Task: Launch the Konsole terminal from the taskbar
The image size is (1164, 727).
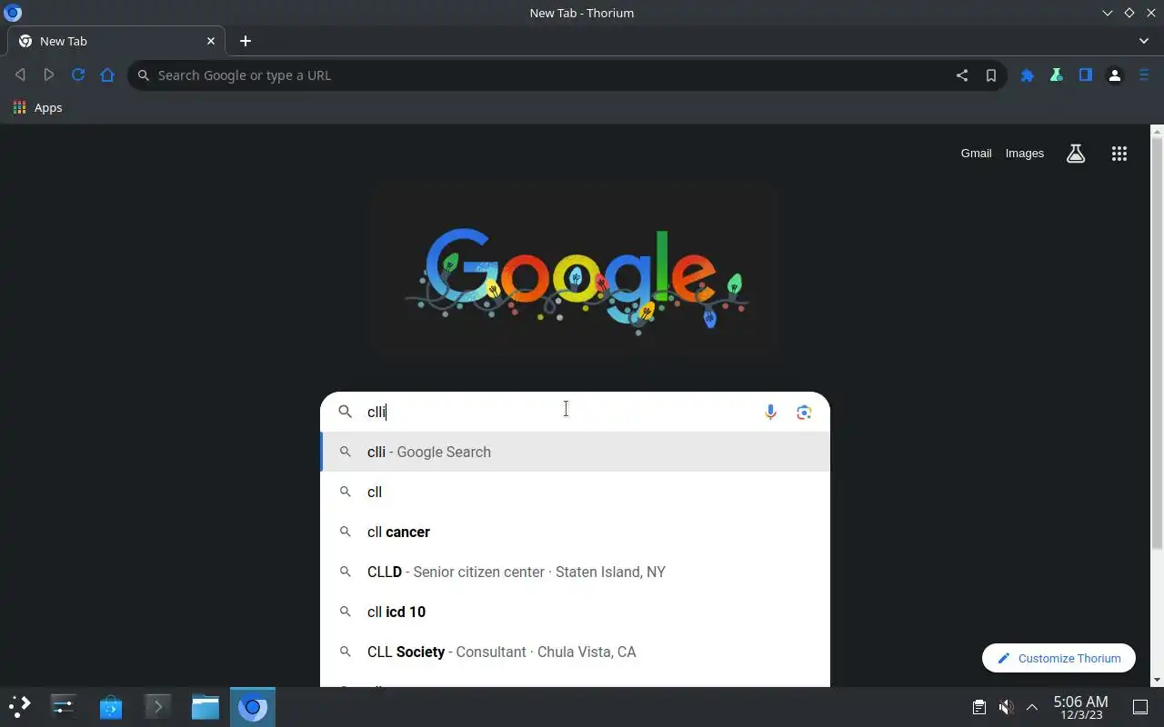Action: click(x=157, y=706)
